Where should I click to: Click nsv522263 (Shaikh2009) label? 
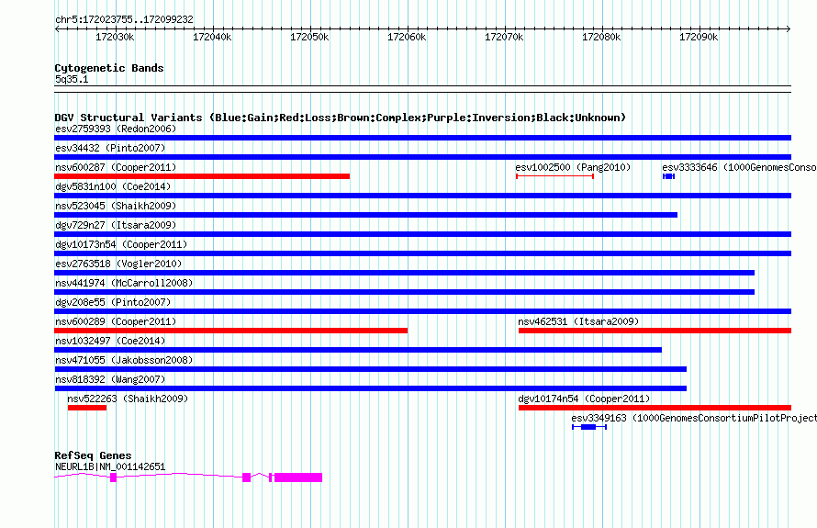(128, 399)
